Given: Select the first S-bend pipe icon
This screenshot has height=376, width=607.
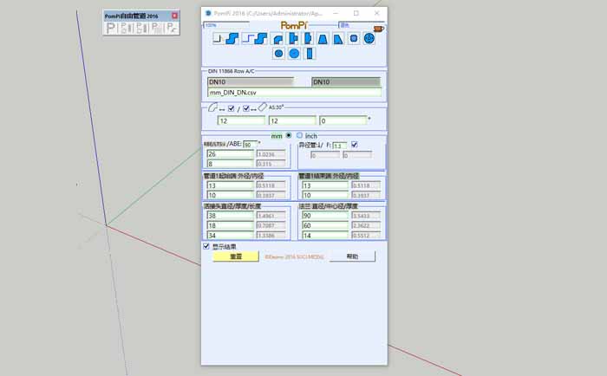Looking at the screenshot, I should tap(232, 39).
